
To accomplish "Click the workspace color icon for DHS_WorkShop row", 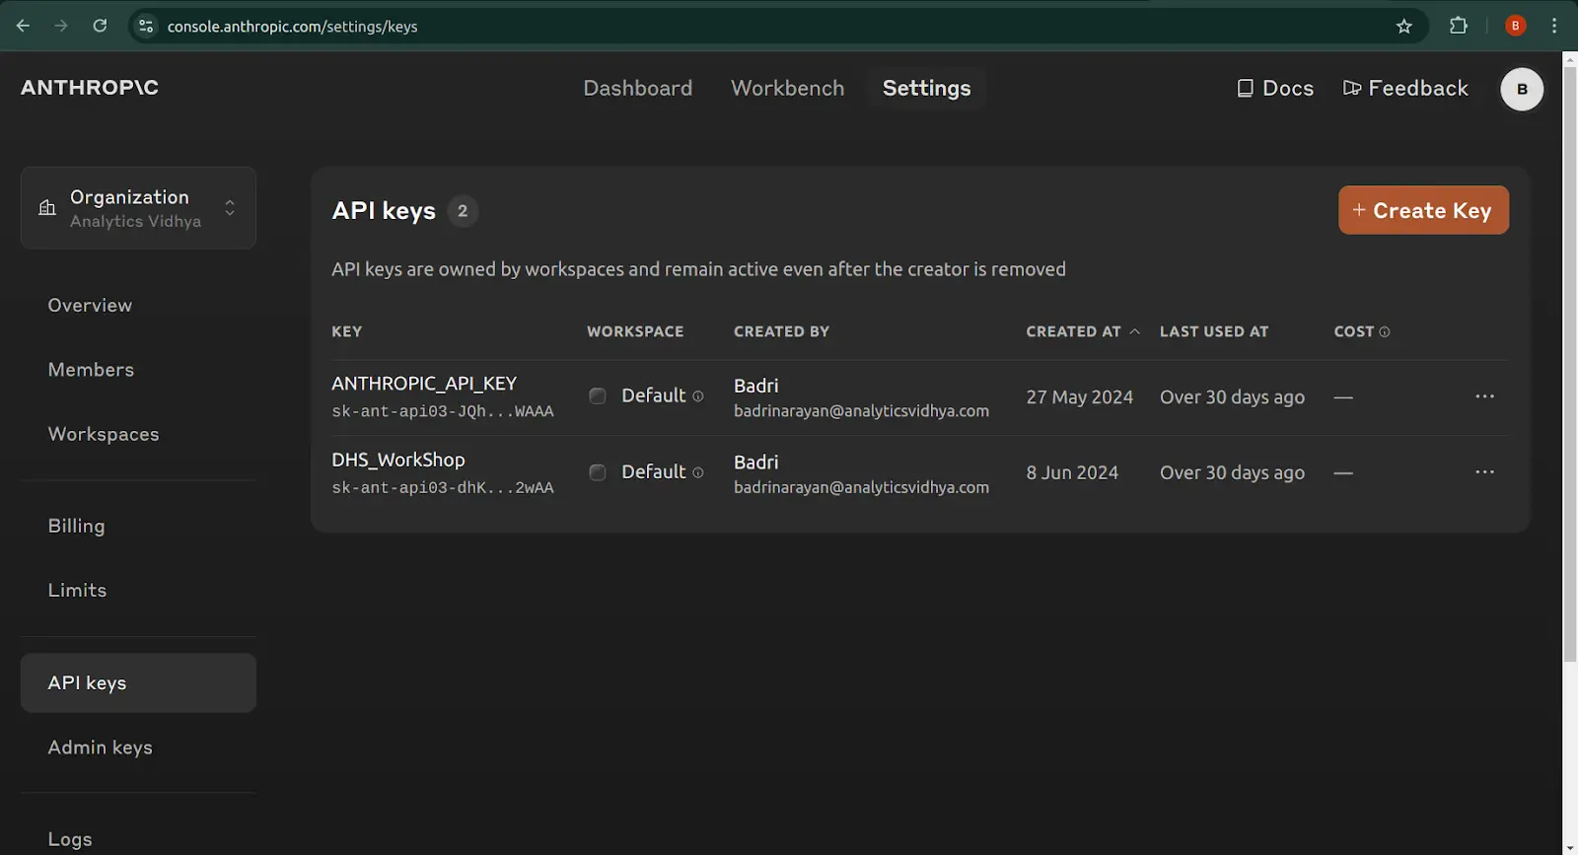I will click(x=598, y=472).
